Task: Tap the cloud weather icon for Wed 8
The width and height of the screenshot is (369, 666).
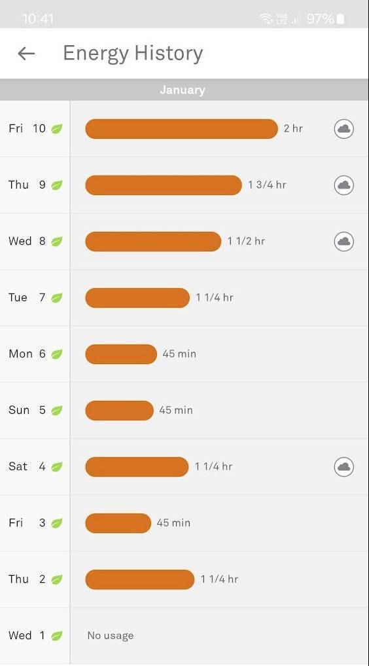Action: [x=343, y=241]
